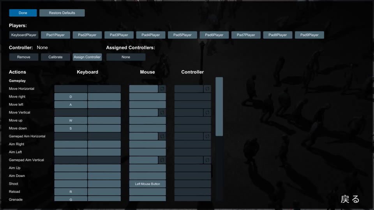
Task: Toggle invert icon on Gamepad Aim Vertical controller axis
Action: pos(207,160)
